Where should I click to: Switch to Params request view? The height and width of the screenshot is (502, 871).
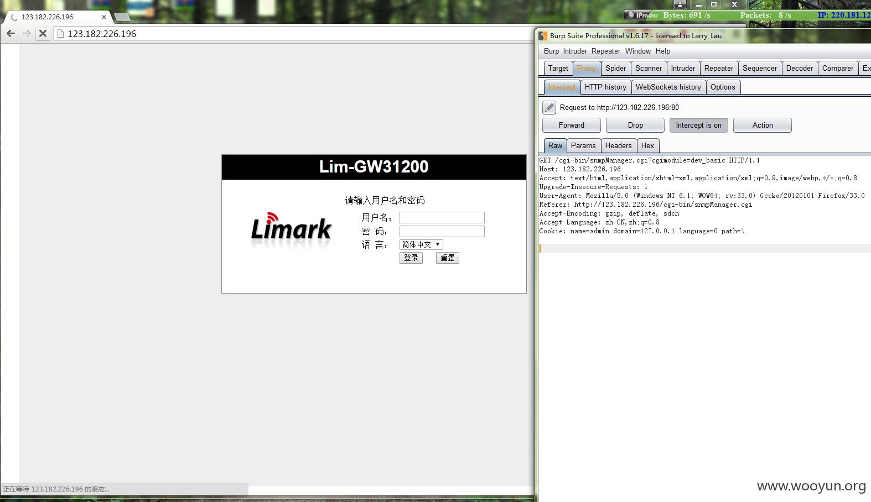tap(583, 145)
